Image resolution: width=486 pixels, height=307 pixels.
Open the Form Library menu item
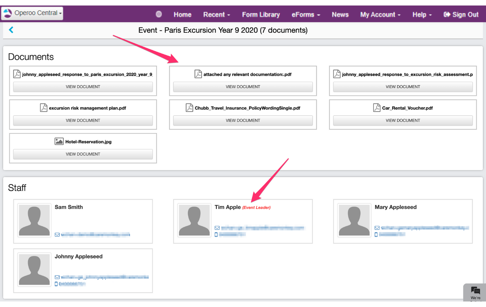[261, 15]
